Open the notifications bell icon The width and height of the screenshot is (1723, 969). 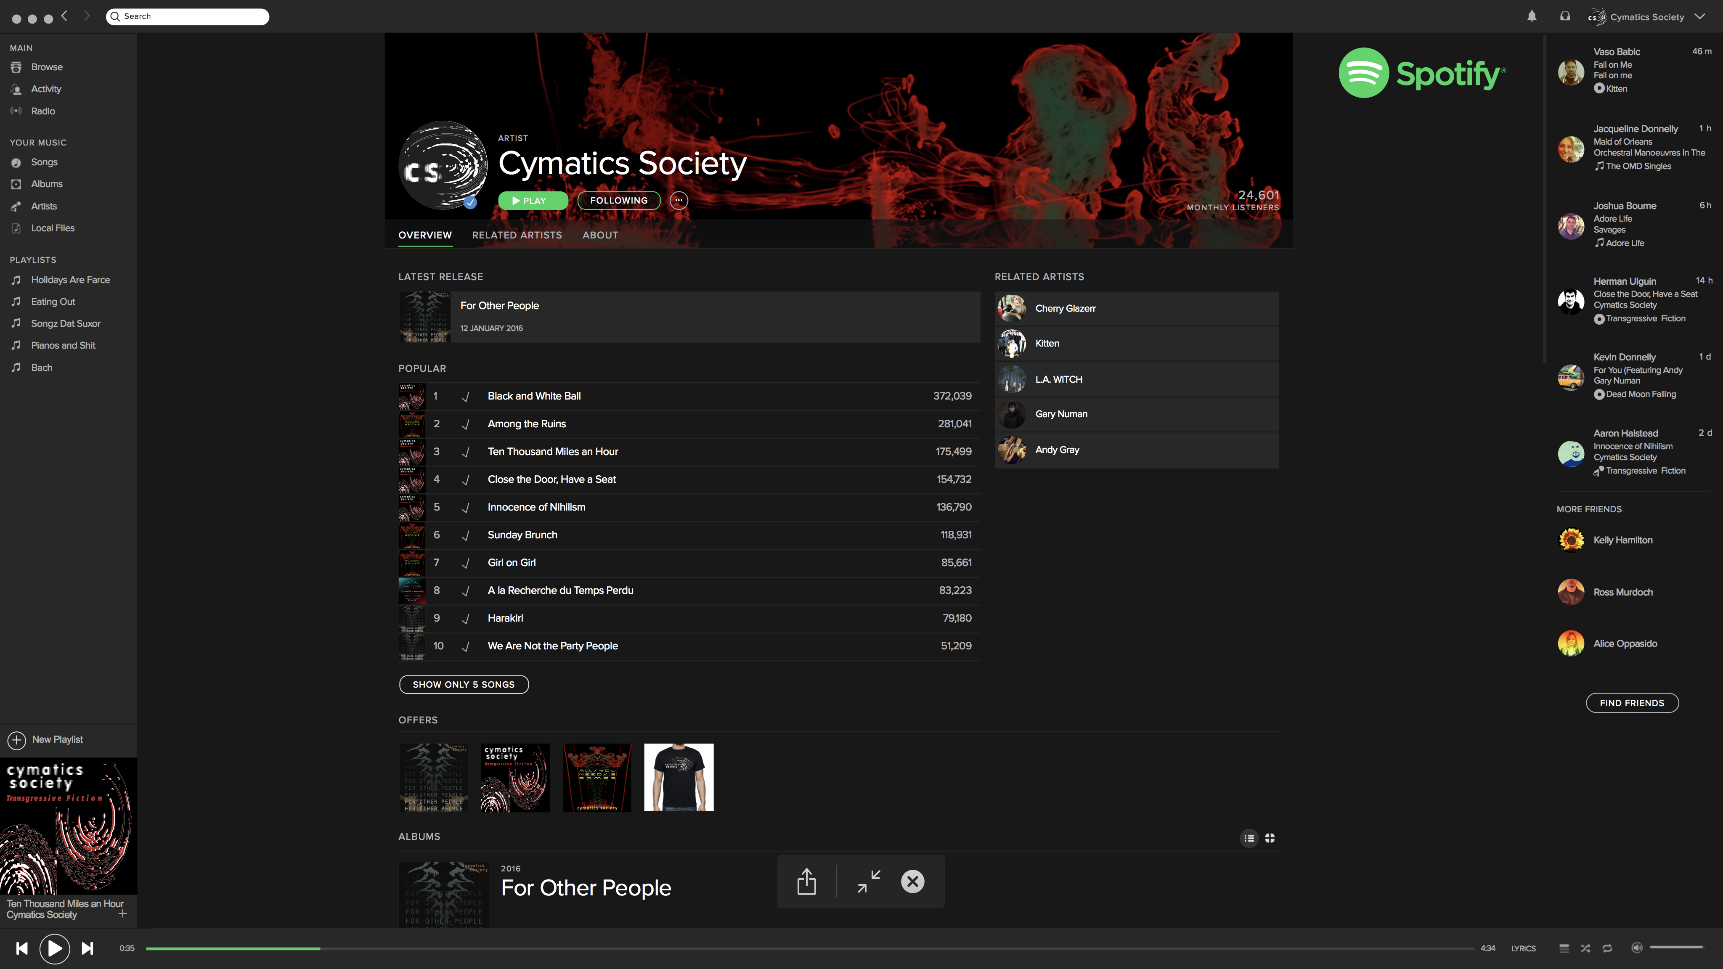click(x=1532, y=16)
